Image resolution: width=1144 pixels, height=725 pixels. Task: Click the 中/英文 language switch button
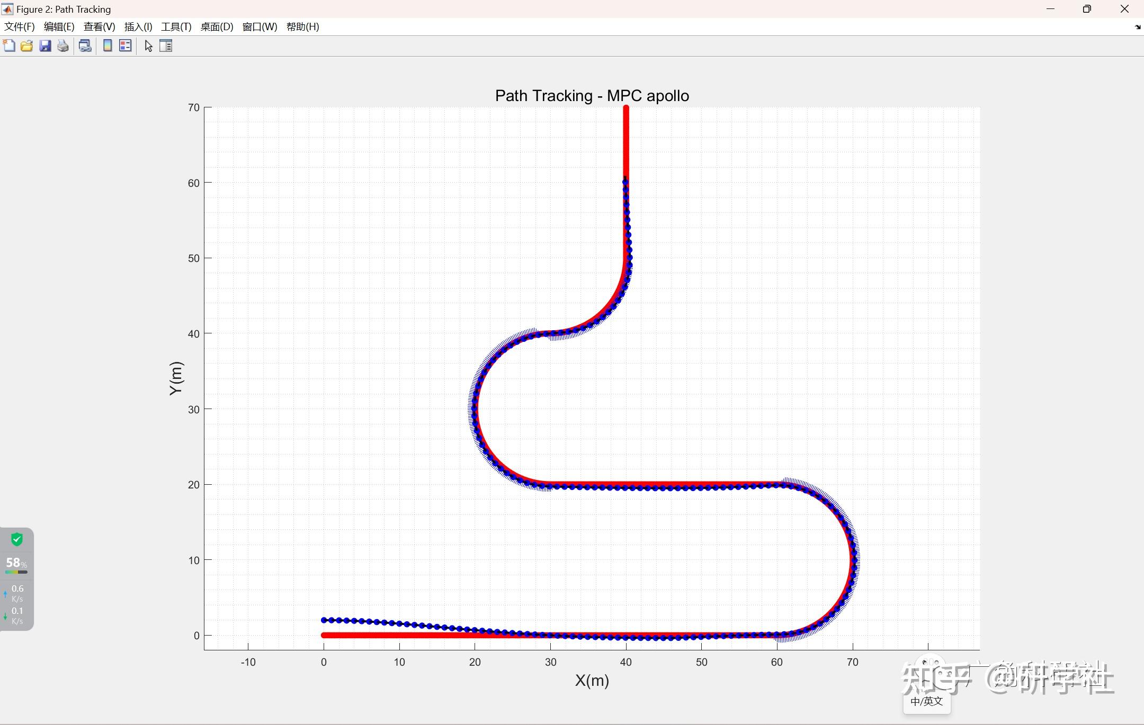point(926,701)
